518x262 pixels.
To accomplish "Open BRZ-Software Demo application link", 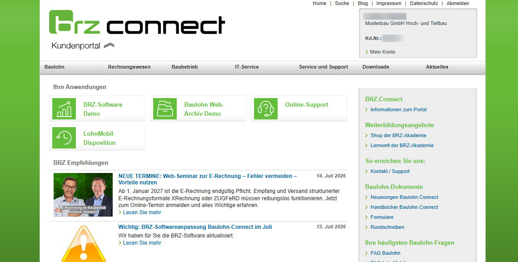I will click(103, 109).
